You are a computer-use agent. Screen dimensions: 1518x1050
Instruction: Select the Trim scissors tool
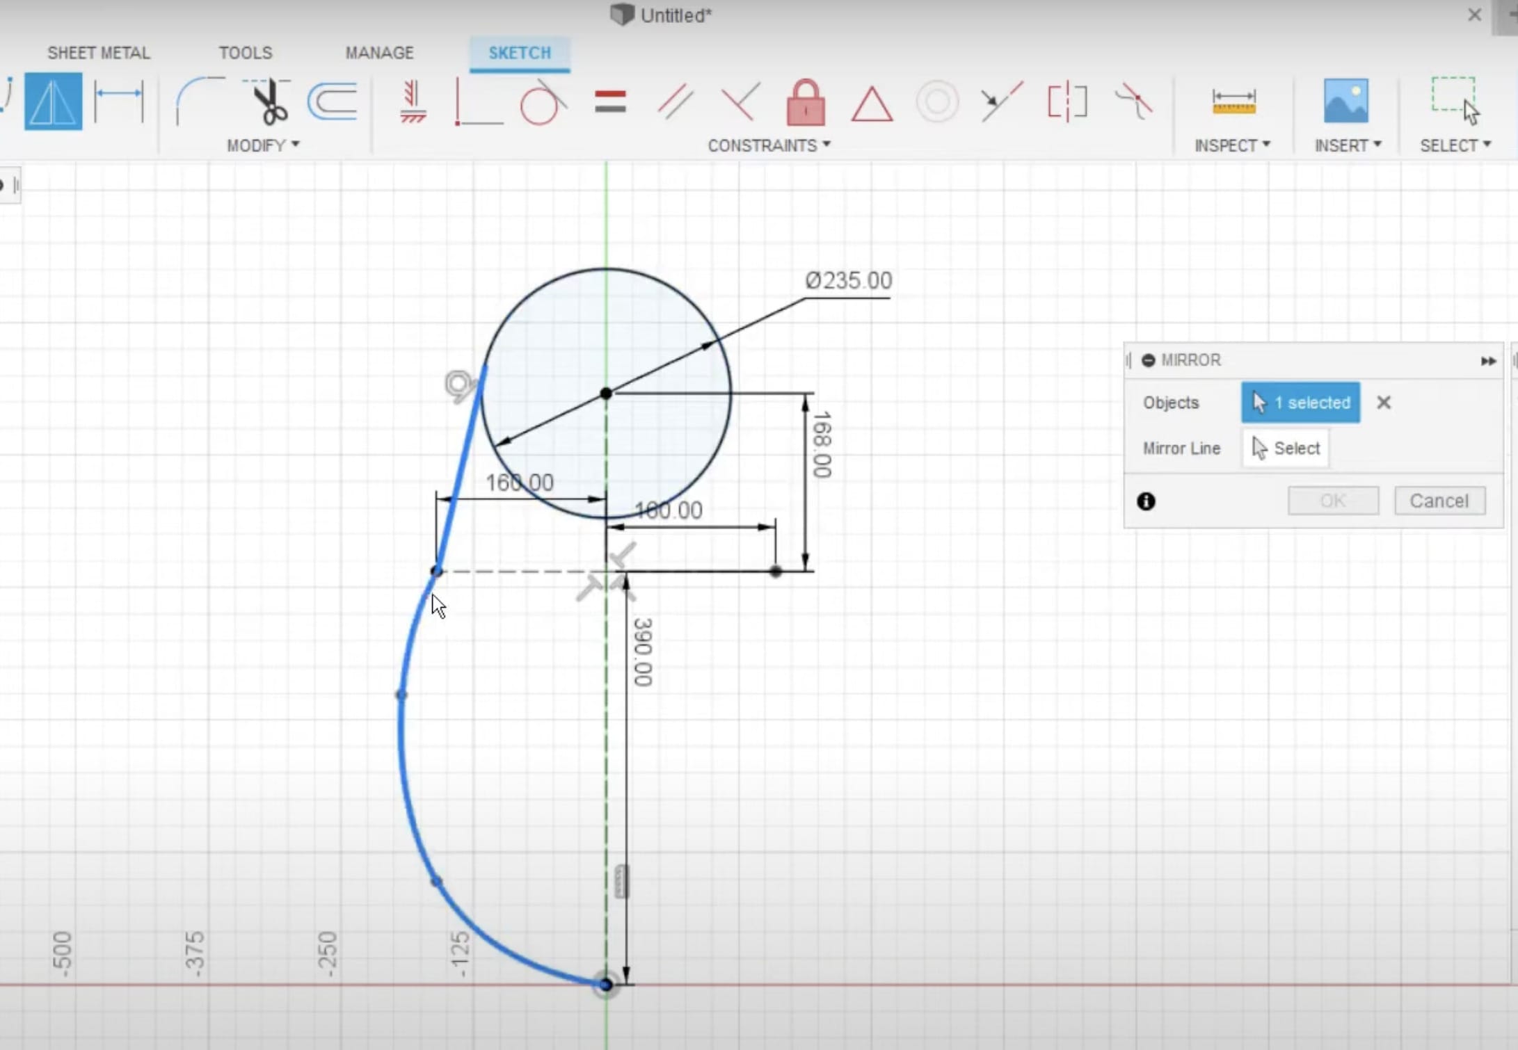(x=268, y=102)
